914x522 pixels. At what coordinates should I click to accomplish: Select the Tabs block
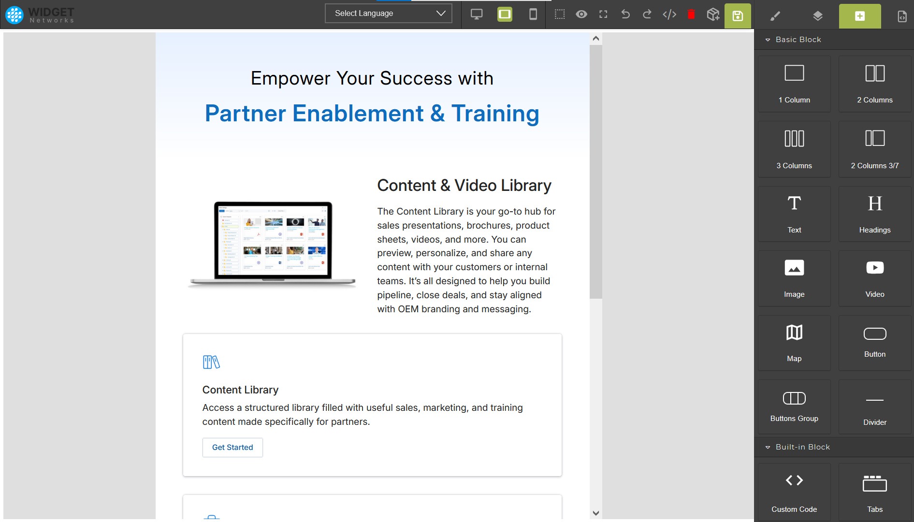click(875, 492)
